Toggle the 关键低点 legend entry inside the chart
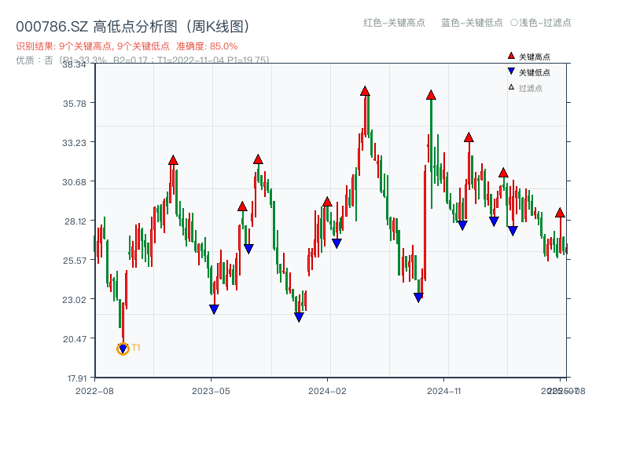629x471 pixels. (528, 72)
